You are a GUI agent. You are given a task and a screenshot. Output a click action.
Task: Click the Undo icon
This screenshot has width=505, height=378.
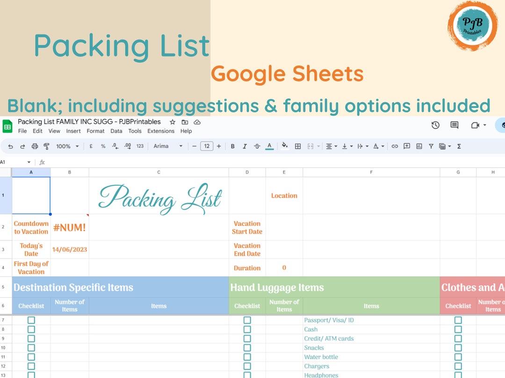click(10, 146)
